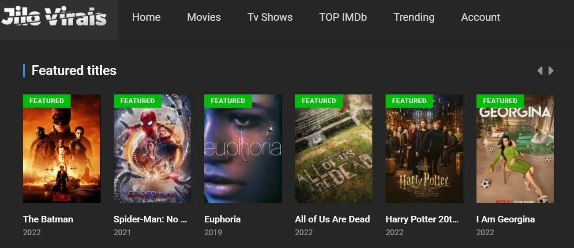Click All of Us Are Dead title text
Screen dimensions: 574x248
332,219
